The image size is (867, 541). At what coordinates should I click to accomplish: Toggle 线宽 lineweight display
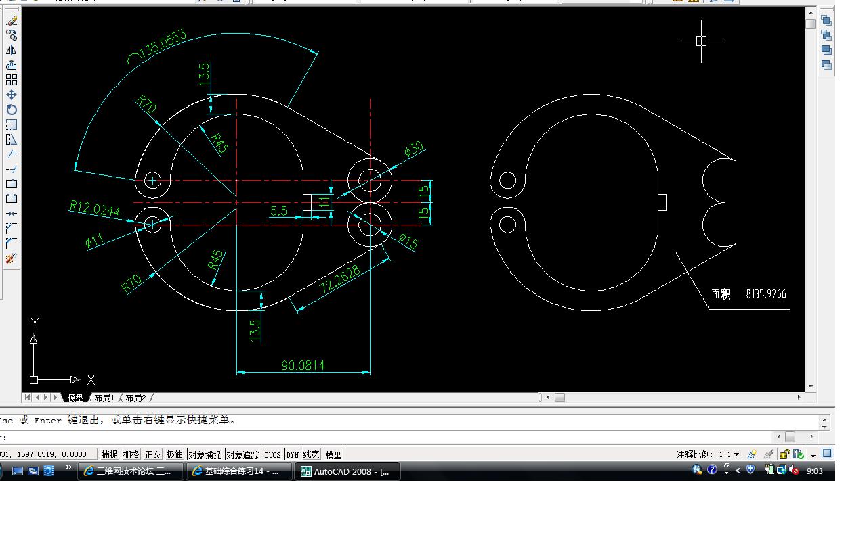pos(312,454)
